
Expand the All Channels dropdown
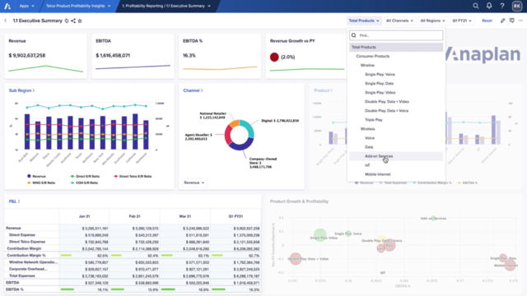[399, 21]
